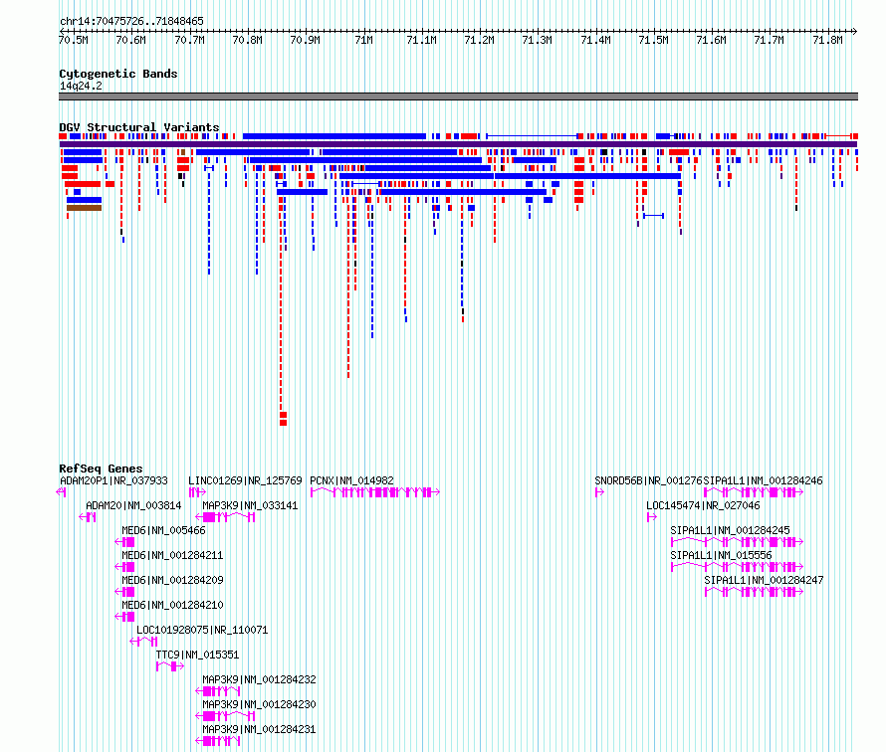Viewport: 886px width, 752px height.
Task: Click the 71.4M ruler tick label
Action: [x=595, y=40]
